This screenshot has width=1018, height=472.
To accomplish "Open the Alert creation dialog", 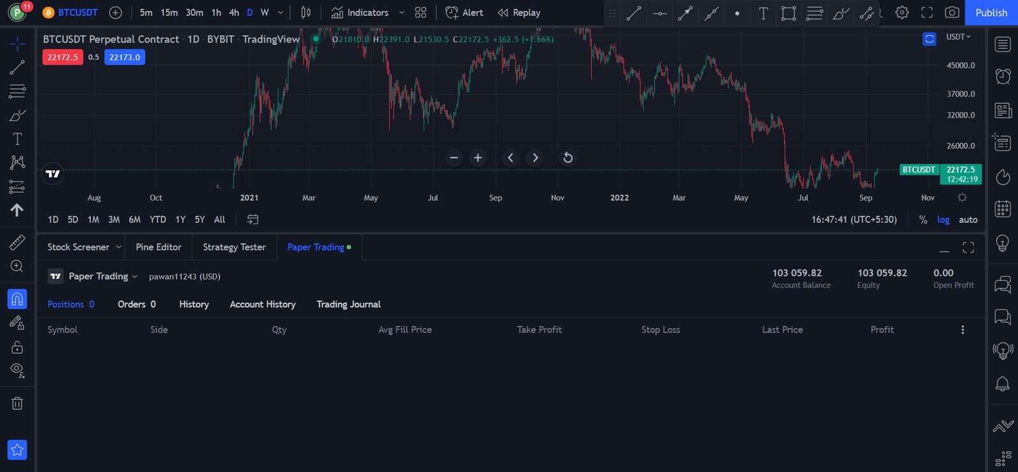I will pyautogui.click(x=464, y=13).
